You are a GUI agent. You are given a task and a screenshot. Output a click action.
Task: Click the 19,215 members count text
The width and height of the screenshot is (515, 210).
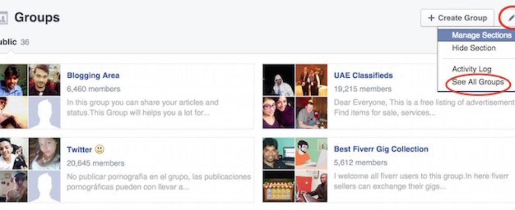point(362,89)
